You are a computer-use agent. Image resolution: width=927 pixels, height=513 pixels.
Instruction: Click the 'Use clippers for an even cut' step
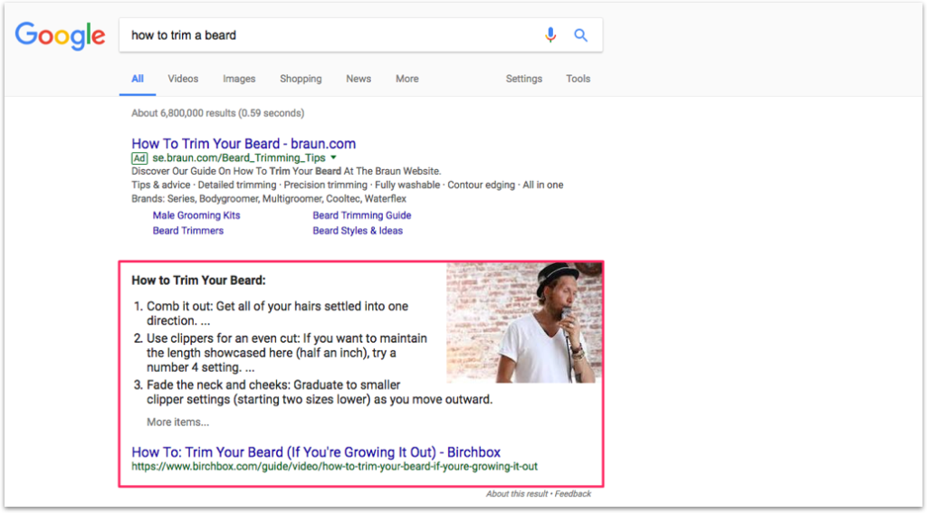[287, 353]
